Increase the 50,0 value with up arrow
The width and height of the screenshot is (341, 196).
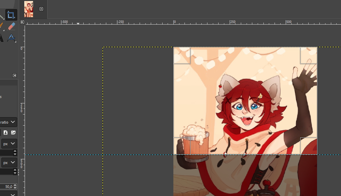point(15,185)
